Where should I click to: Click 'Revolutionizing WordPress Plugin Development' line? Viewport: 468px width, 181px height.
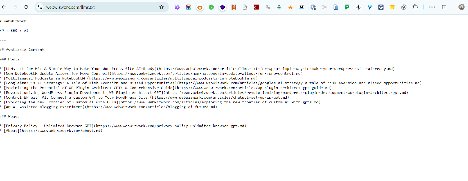(x=204, y=92)
